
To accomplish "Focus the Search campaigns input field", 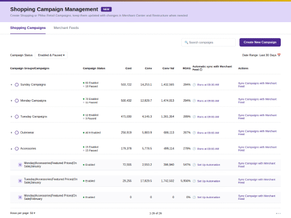I will [209, 43].
